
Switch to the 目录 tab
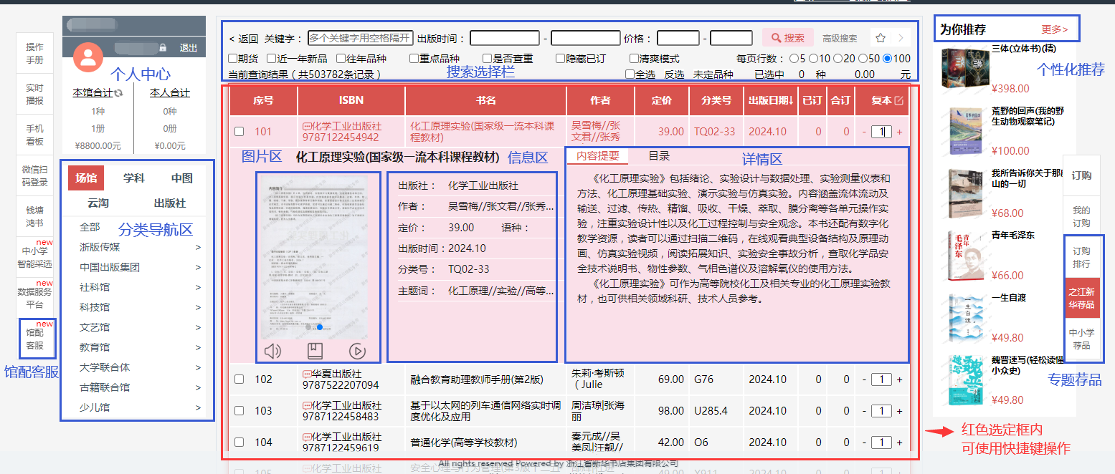point(659,155)
